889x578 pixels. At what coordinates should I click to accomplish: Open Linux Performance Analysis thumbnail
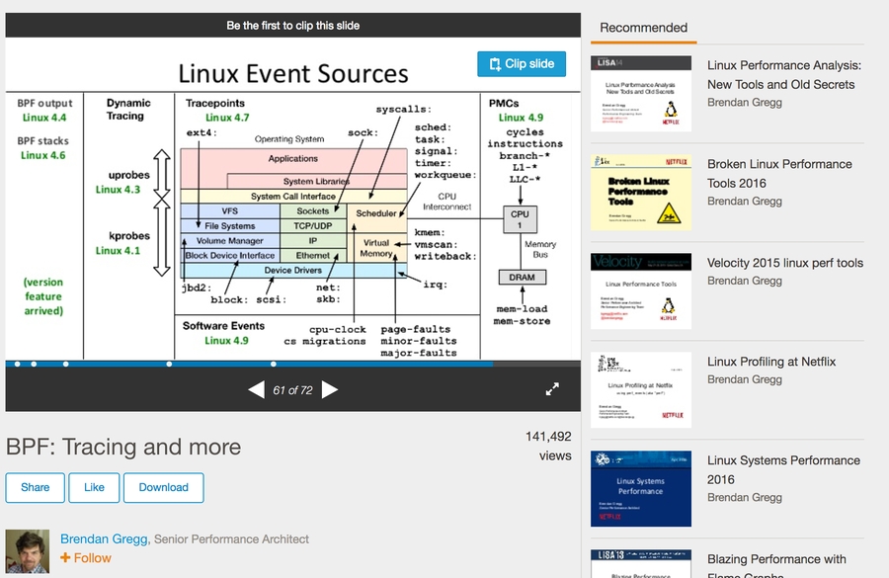click(x=640, y=94)
